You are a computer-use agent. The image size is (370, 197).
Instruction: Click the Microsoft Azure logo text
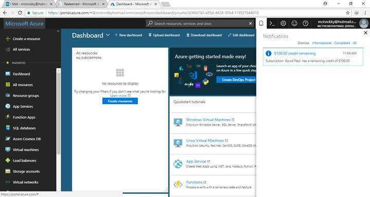24,24
